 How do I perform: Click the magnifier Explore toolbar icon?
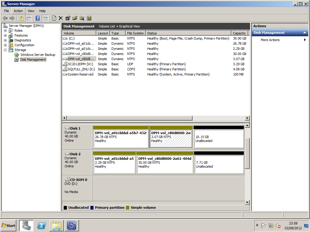tap(82, 18)
